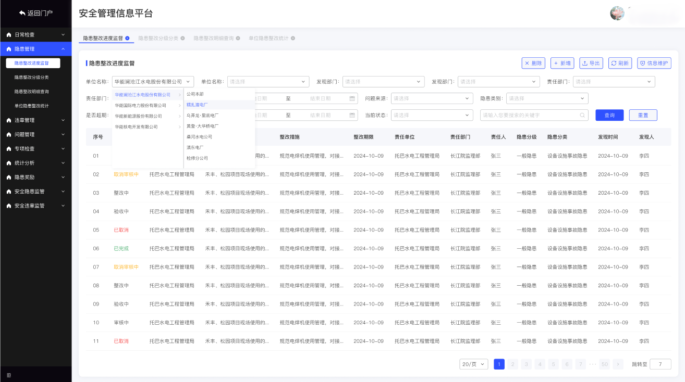This screenshot has height=382, width=685.
Task: Click the 导出 export button
Action: point(591,63)
